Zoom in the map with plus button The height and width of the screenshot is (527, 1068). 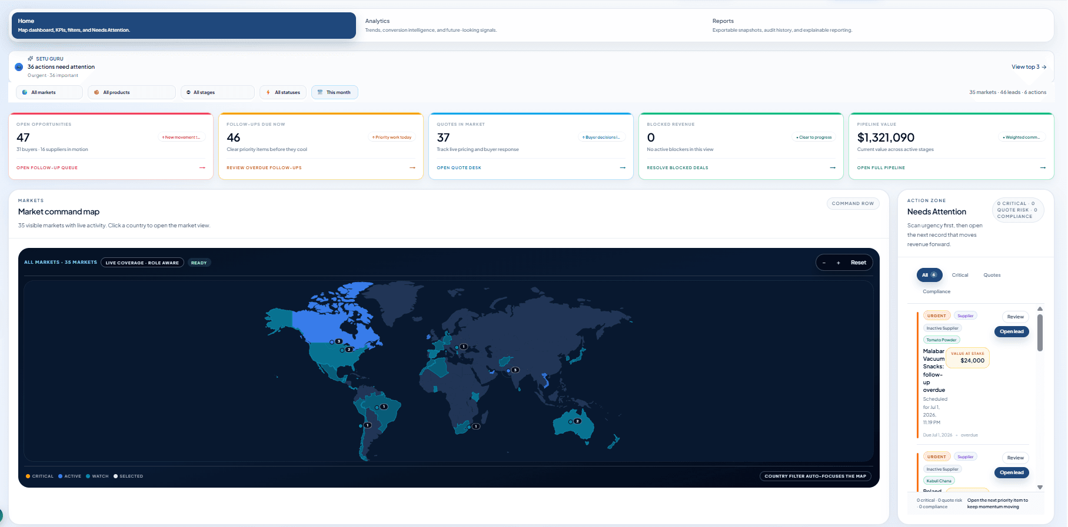(839, 263)
